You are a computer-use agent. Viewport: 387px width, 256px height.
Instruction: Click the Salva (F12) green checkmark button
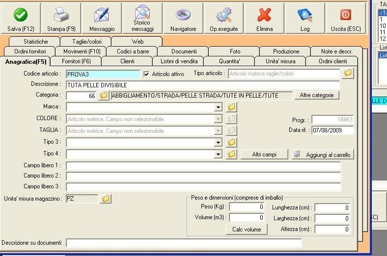tap(21, 18)
